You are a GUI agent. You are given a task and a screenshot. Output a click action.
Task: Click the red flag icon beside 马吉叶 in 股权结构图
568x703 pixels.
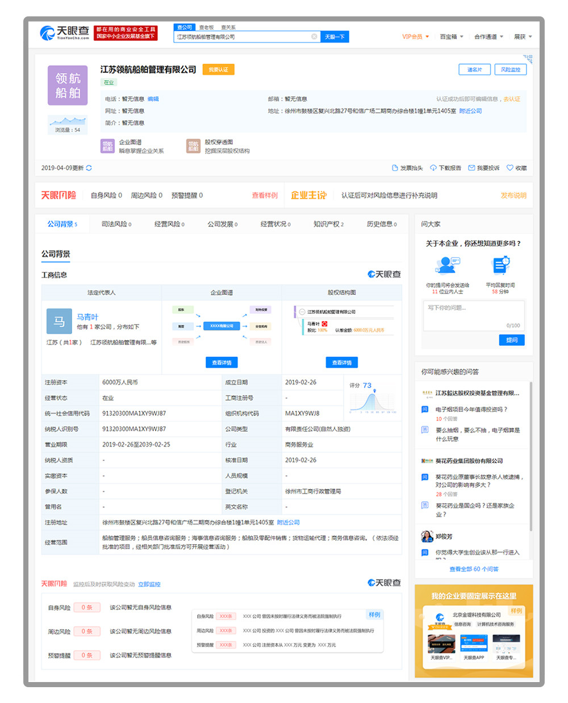[x=325, y=323]
